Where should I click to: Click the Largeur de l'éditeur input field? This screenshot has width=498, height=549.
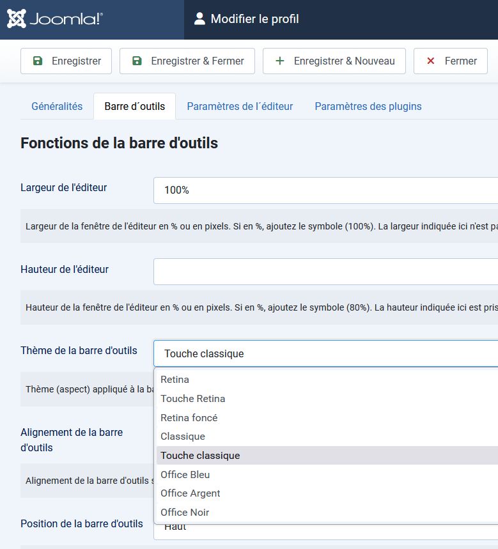pos(325,190)
